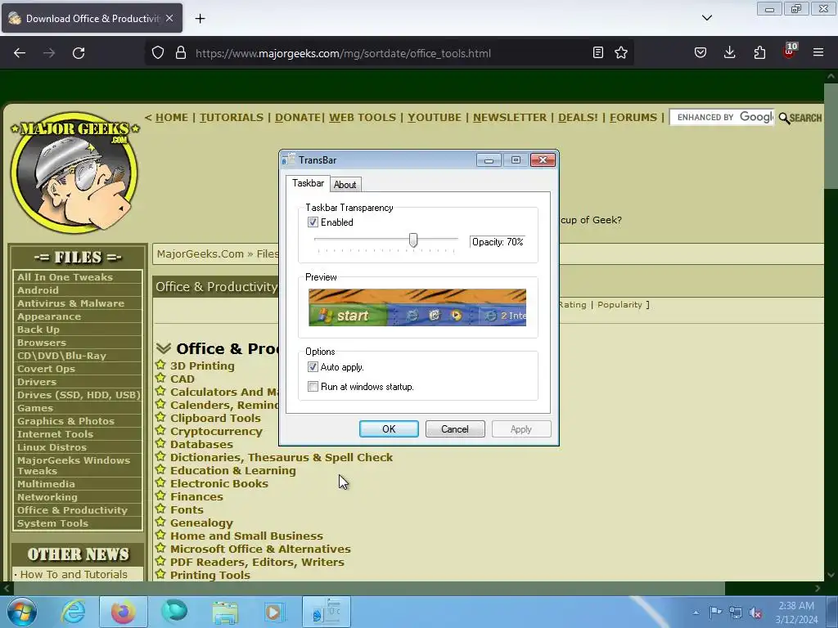The width and height of the screenshot is (838, 628).
Task: Click the taskbar clock showing 2:38 AM
Action: click(796, 612)
